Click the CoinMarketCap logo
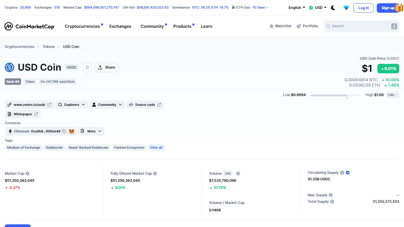Screen dimensions: 404x227 [29, 26]
